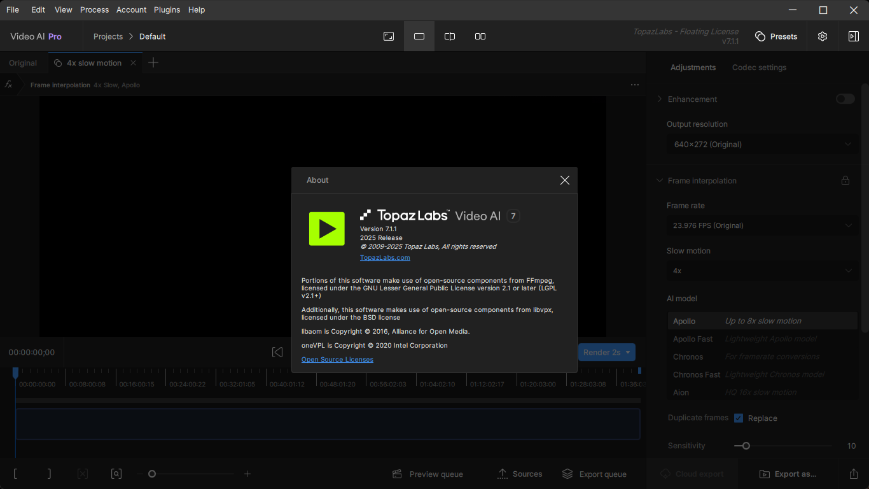The height and width of the screenshot is (489, 869).
Task: Open the three-dot options menu above the preview
Action: pos(635,85)
